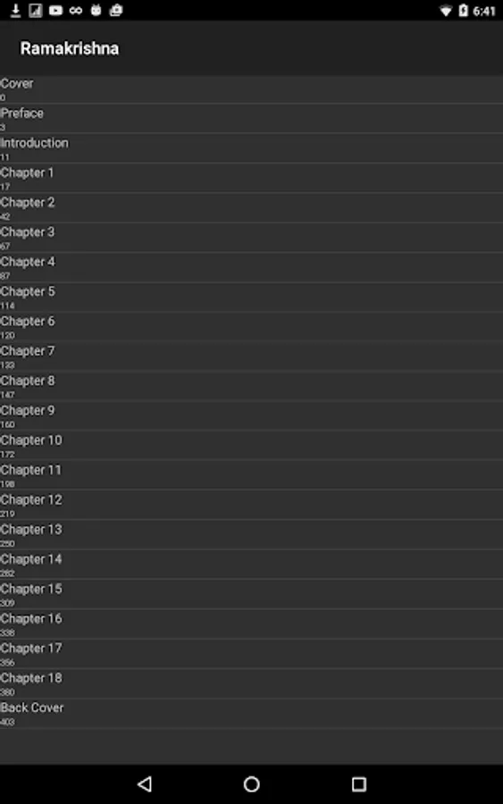Viewport: 503px width, 804px height.
Task: Select Chapter 7 in table of contents
Action: click(x=251, y=356)
